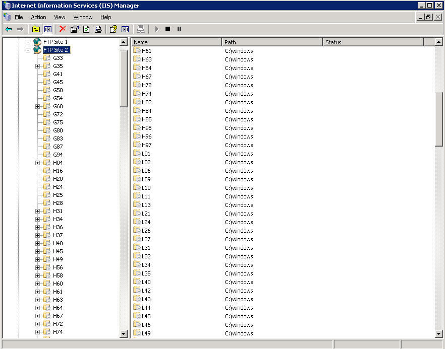445x349 pixels.
Task: Click the folder icon of H61 in list
Action: tap(137, 50)
